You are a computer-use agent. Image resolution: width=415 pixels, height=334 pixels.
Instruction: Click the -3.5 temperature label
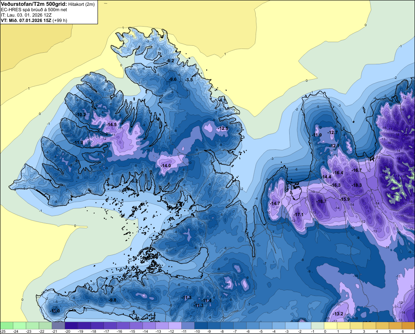[x=189, y=80]
